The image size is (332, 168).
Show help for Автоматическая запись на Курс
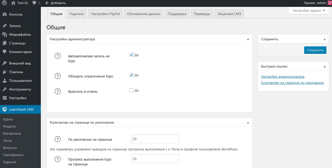pos(58,56)
